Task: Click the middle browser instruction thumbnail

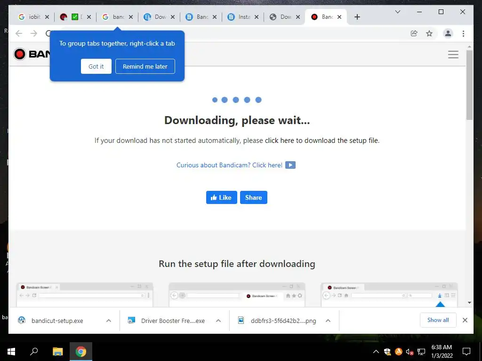Action: click(237, 295)
